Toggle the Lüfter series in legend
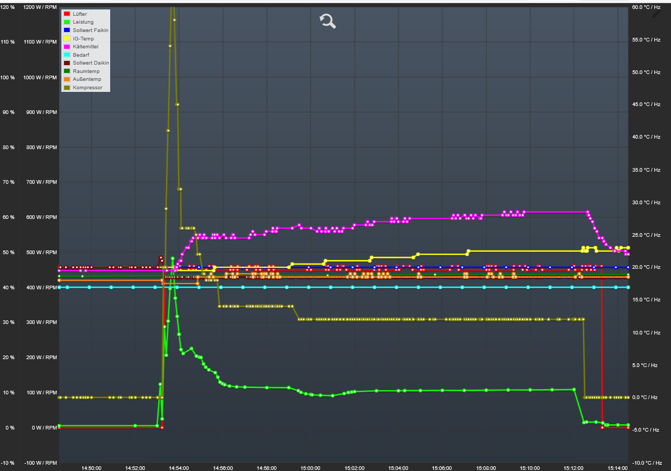 (x=80, y=14)
